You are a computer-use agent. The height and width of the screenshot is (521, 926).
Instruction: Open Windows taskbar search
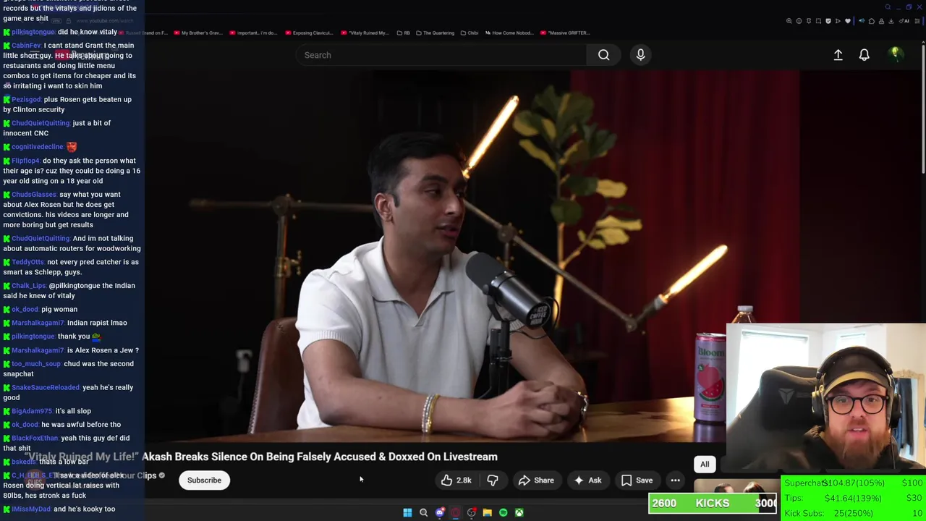pyautogui.click(x=423, y=512)
